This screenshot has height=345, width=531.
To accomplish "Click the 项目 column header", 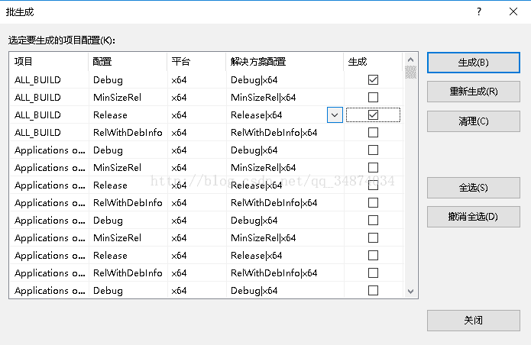I will [49, 62].
